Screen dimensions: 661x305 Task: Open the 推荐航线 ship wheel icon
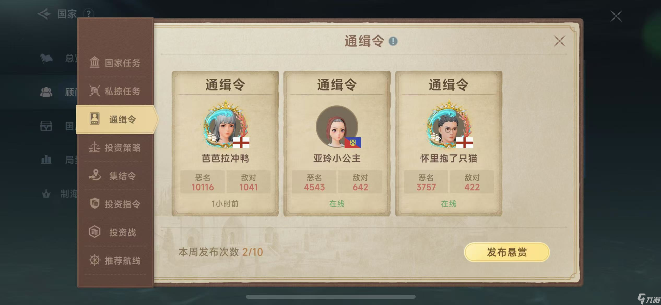click(x=95, y=260)
